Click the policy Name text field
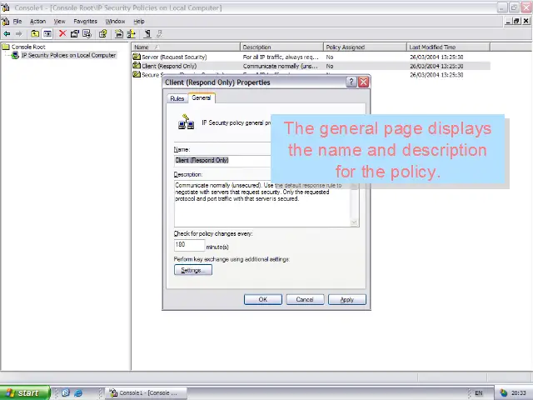533x400 pixels. pos(222,160)
